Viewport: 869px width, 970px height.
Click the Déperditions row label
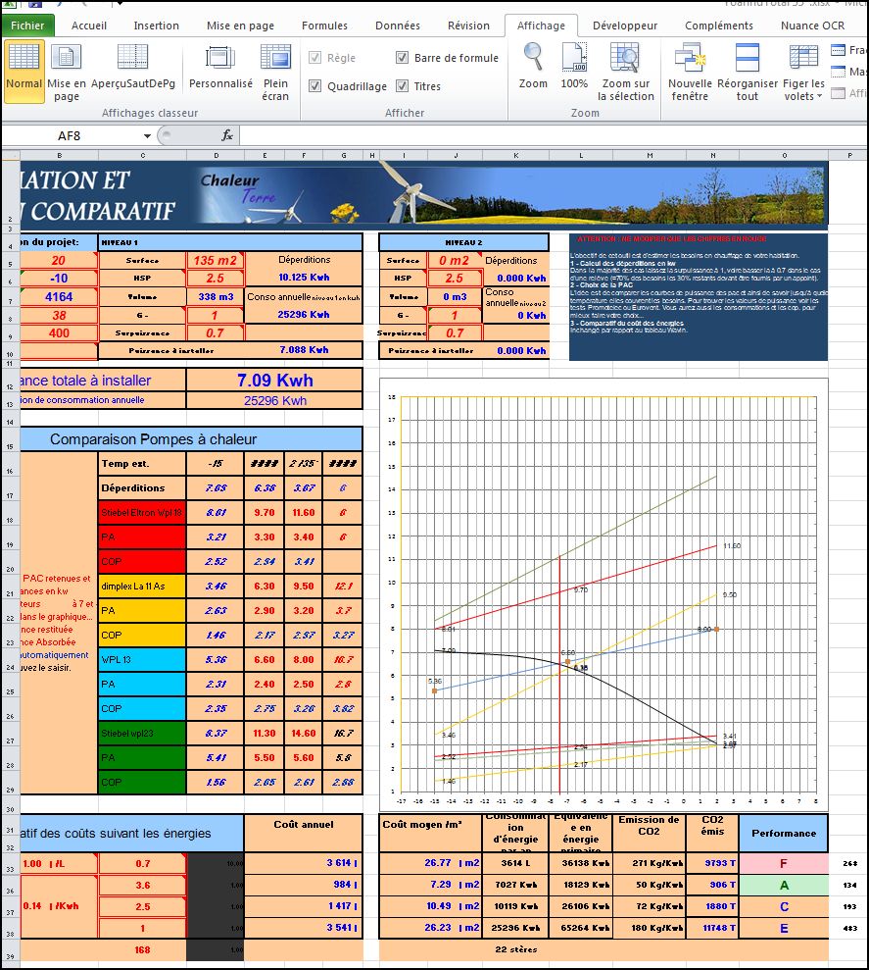pyautogui.click(x=142, y=488)
